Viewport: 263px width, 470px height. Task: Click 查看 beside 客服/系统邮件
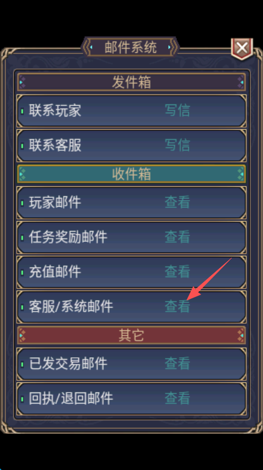[177, 306]
